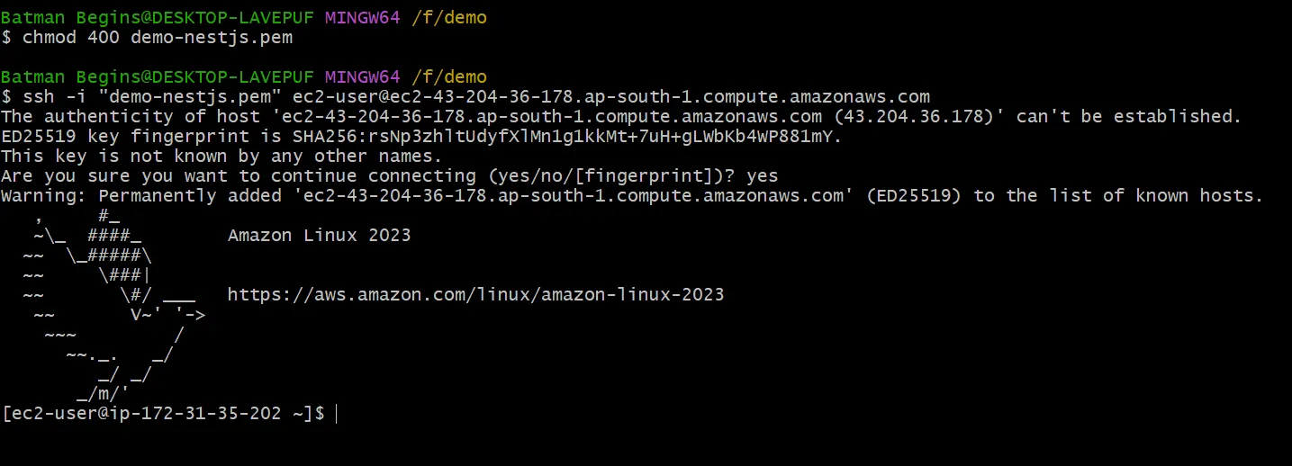Click the Amazon Linux 2023 title
The image size is (1292, 466).
[320, 236]
